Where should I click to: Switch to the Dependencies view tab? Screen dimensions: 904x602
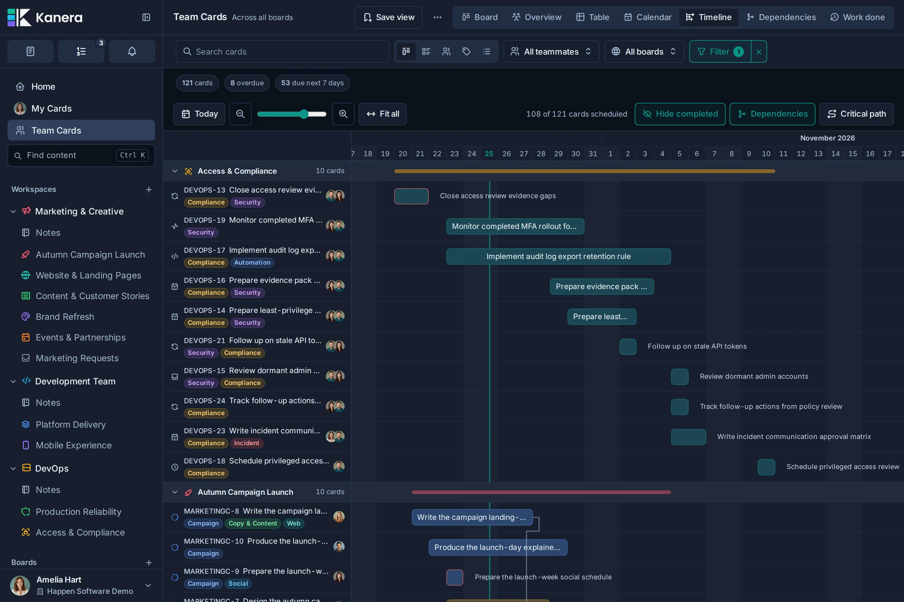point(781,17)
